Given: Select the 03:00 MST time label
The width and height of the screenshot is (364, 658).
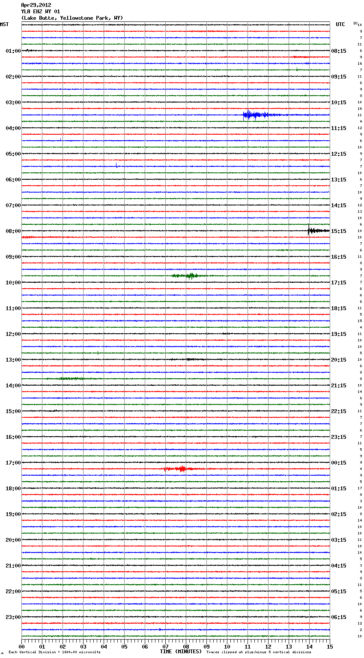Looking at the screenshot, I should [x=13, y=102].
